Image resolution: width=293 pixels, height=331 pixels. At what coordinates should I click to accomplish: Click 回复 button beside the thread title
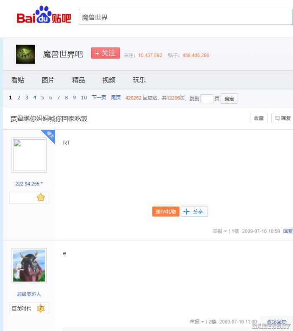pyautogui.click(x=283, y=118)
